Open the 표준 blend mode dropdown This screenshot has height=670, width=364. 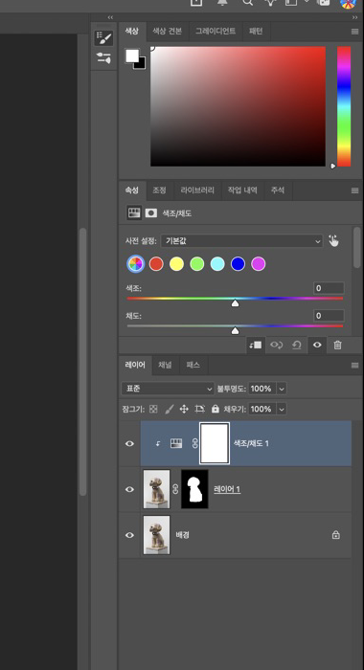(168, 389)
